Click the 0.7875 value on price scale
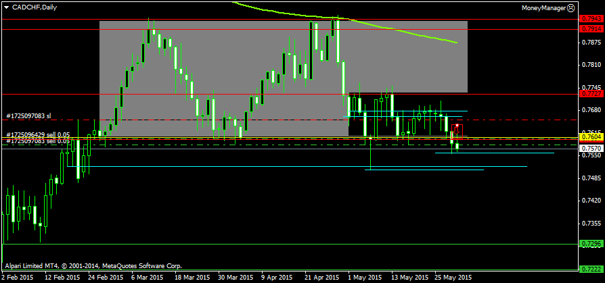 coord(591,42)
